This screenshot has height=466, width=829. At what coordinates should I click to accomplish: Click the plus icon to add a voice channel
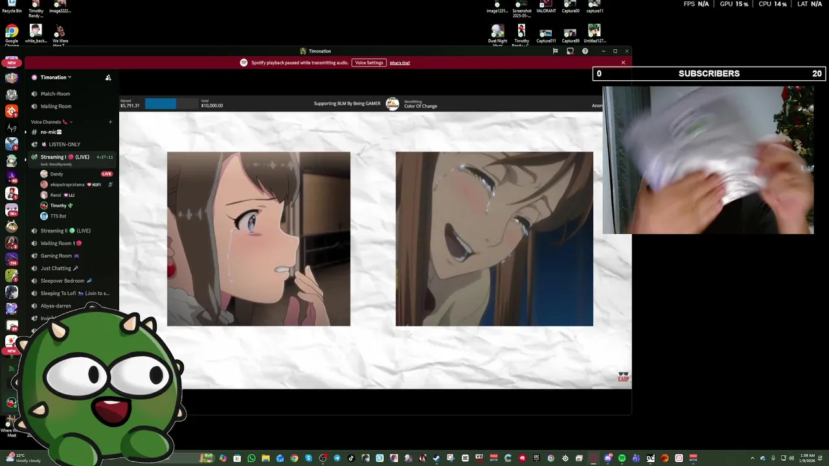110,122
